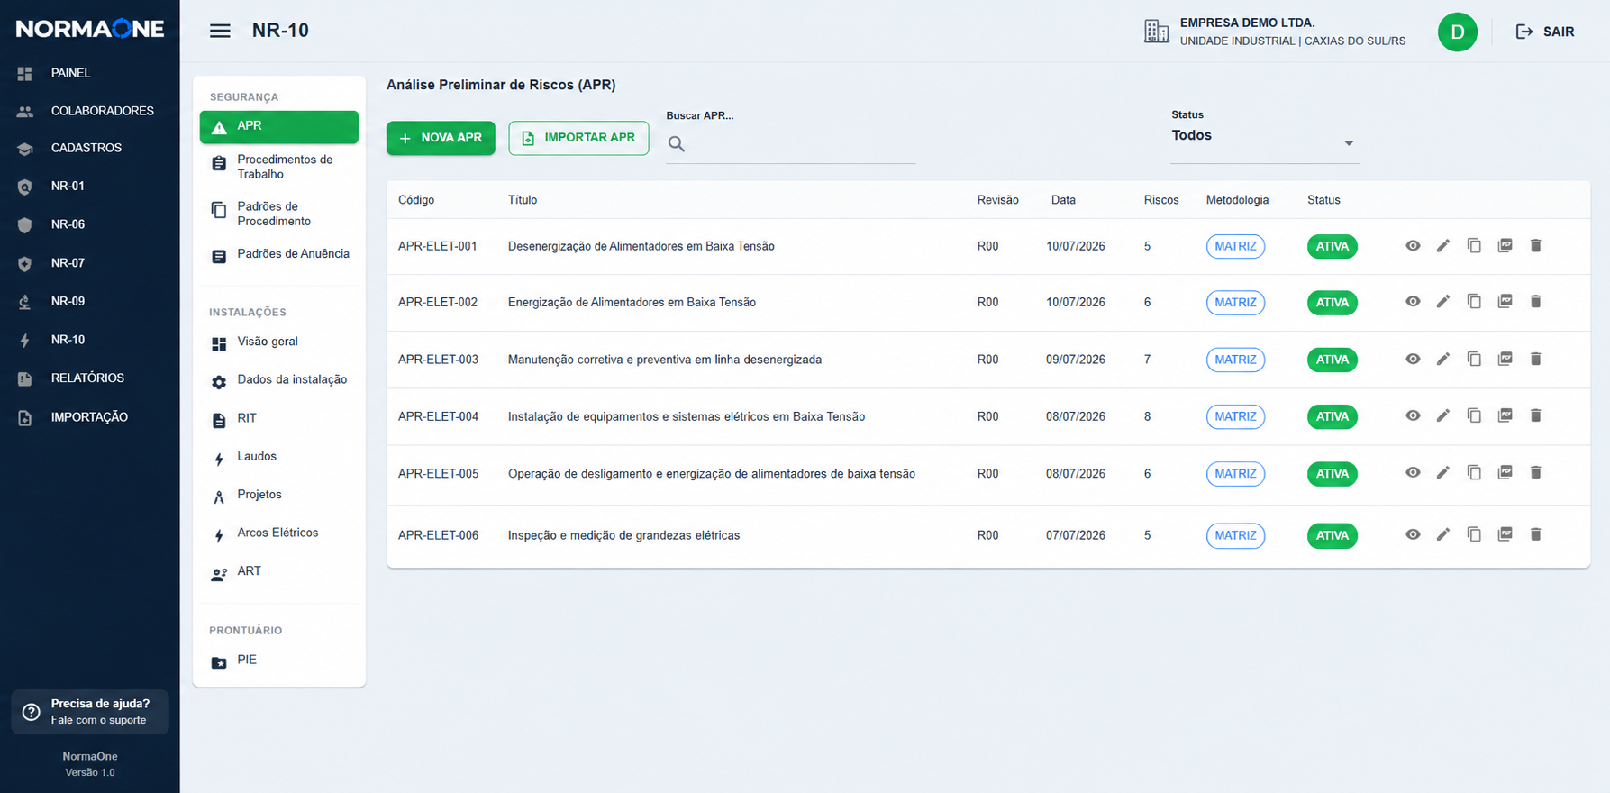Viewport: 1610px width, 793px height.
Task: Duplicate APR-ELET-005 using its copy icon
Action: click(1474, 472)
